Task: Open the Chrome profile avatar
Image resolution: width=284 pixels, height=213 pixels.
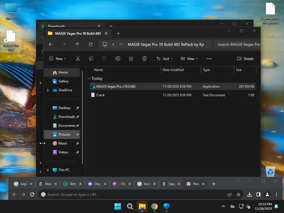Action: [x=267, y=194]
